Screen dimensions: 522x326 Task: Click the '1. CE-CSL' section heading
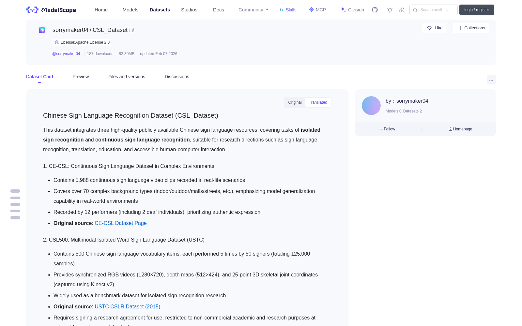[129, 166]
